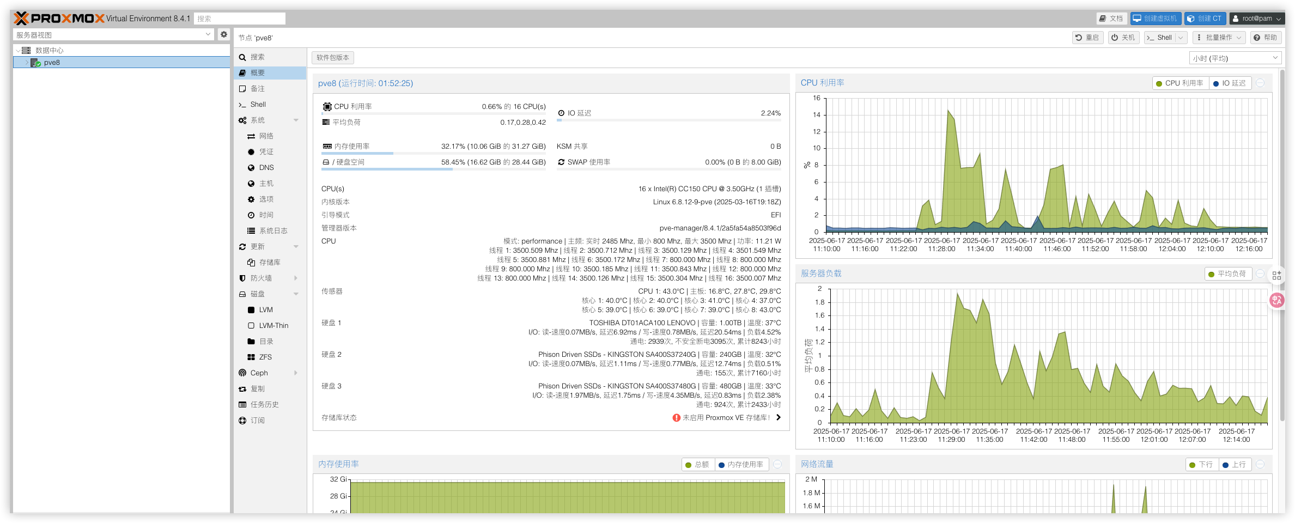This screenshot has height=523, width=1295.
Task: Click the 存储库 repository icon
Action: tap(251, 263)
